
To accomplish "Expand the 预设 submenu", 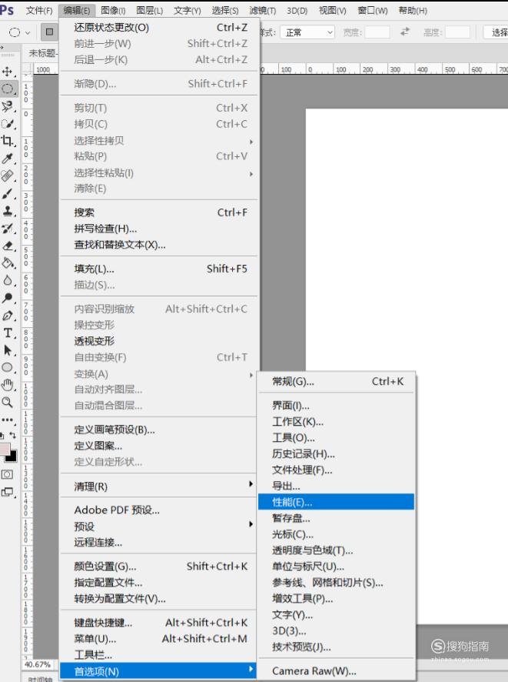I will tap(158, 526).
